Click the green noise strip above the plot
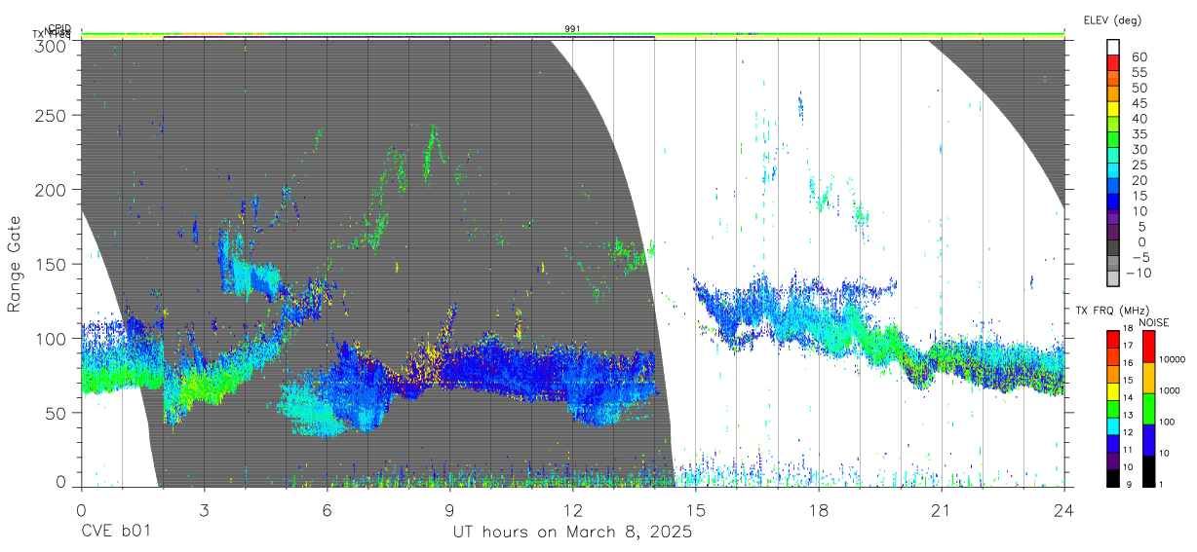Viewport: 1197px width, 552px height. point(573,35)
